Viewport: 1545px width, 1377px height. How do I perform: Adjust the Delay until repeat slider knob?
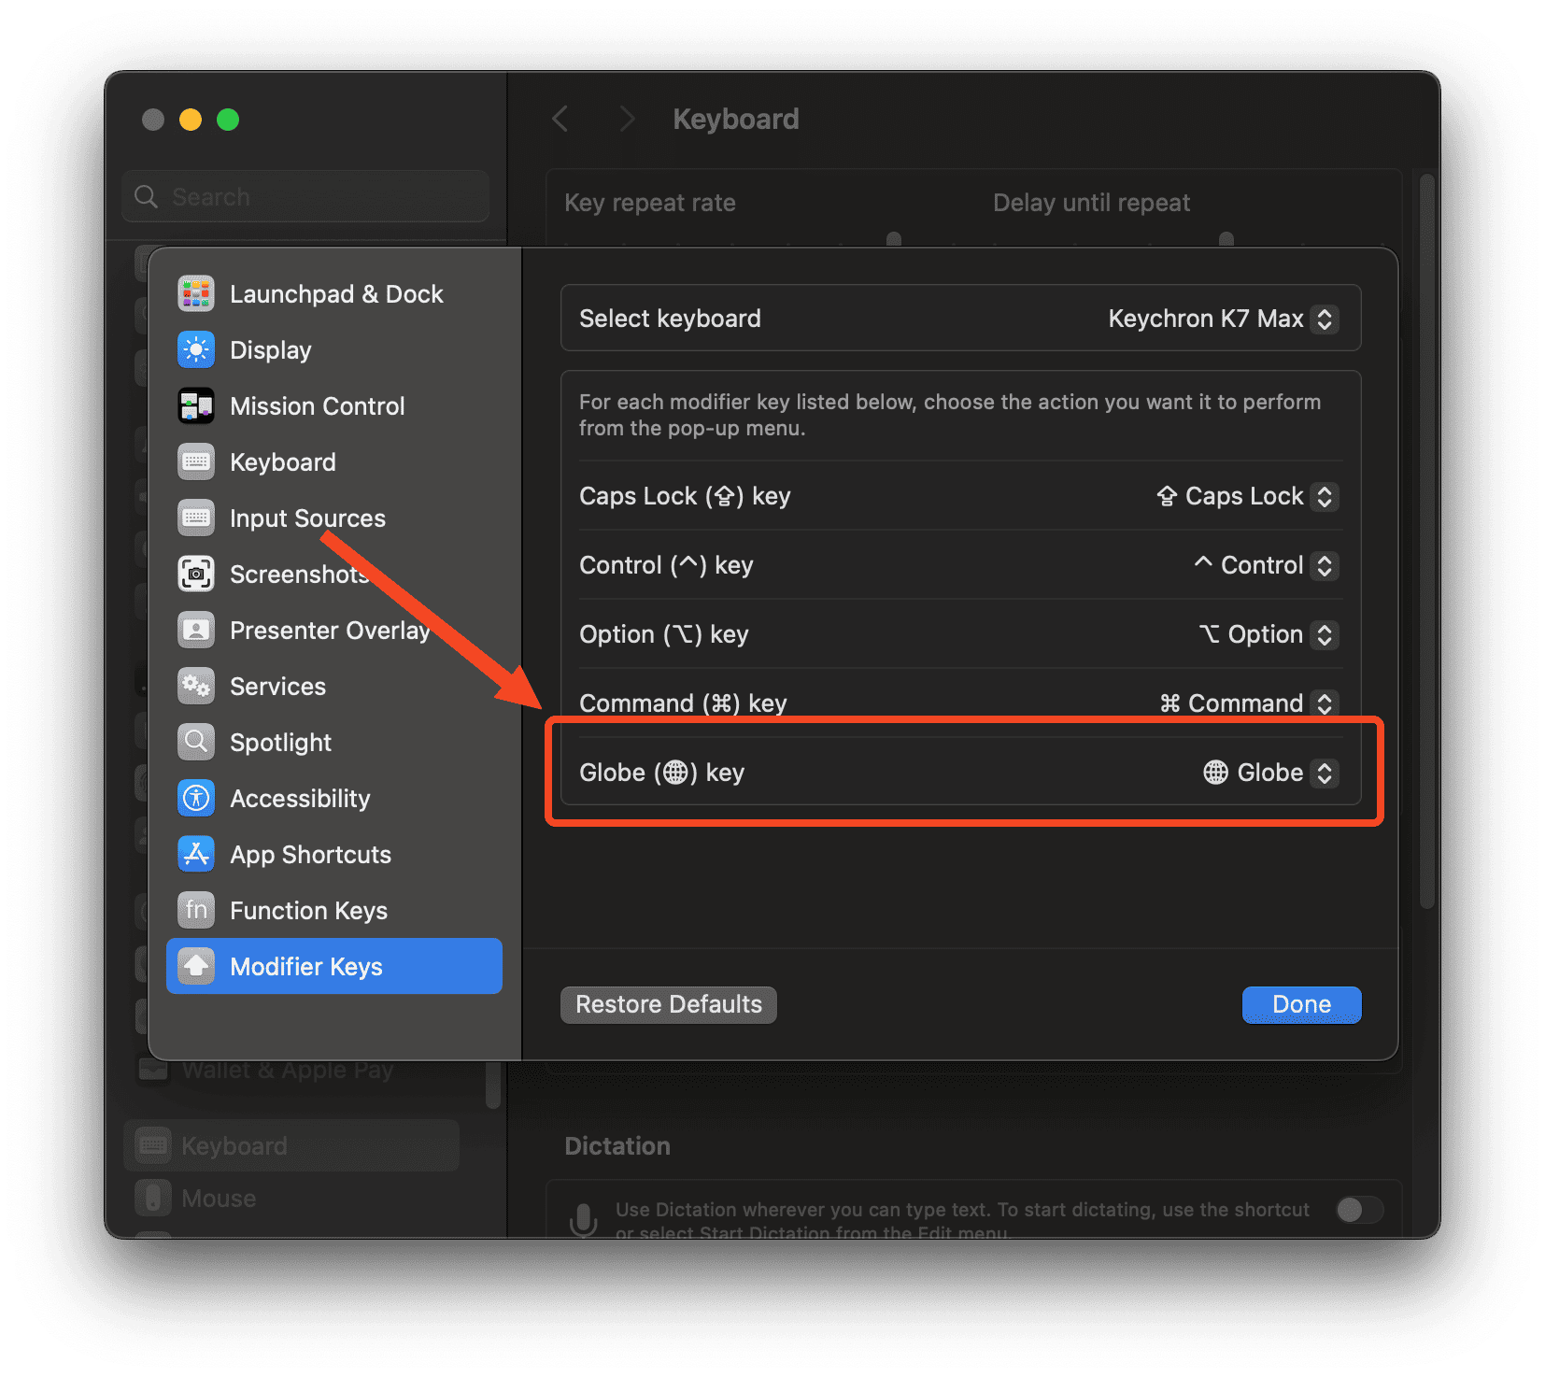(1226, 239)
